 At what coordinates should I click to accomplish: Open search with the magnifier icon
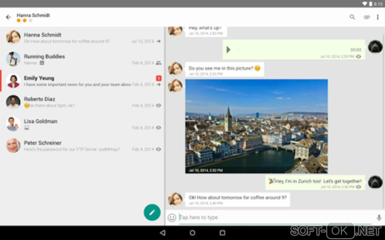pos(352,17)
